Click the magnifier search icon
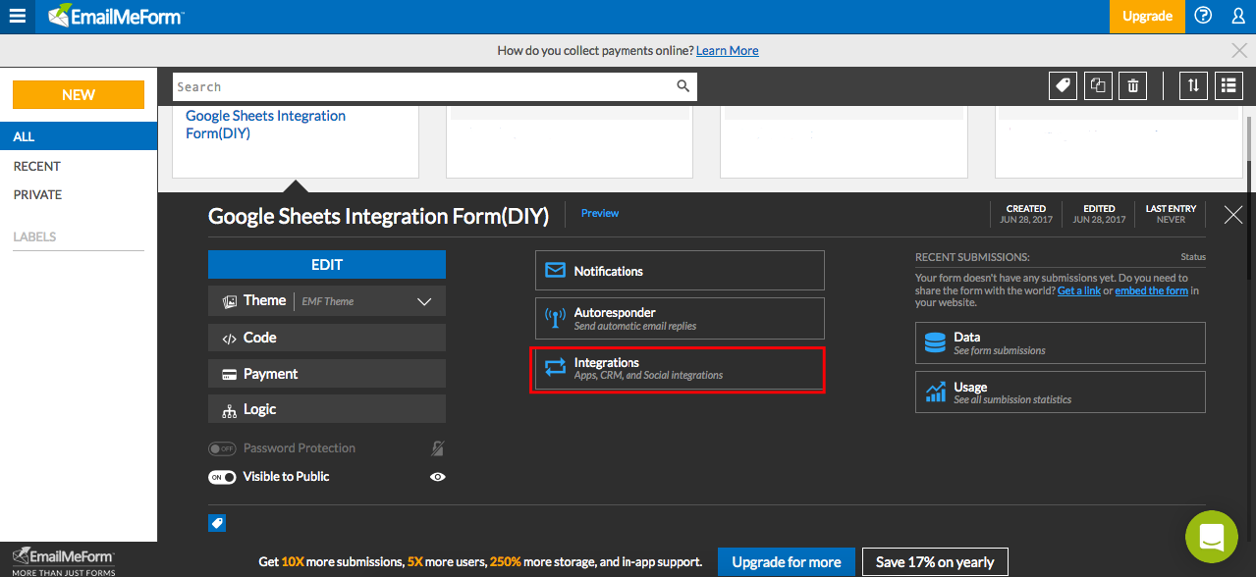 pyautogui.click(x=683, y=86)
